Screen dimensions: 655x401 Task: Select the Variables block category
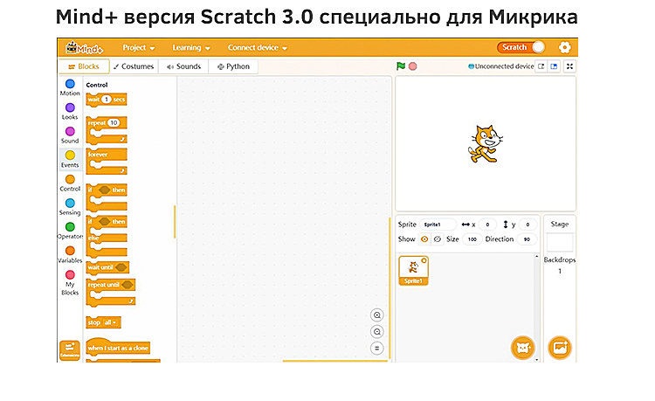pyautogui.click(x=70, y=254)
